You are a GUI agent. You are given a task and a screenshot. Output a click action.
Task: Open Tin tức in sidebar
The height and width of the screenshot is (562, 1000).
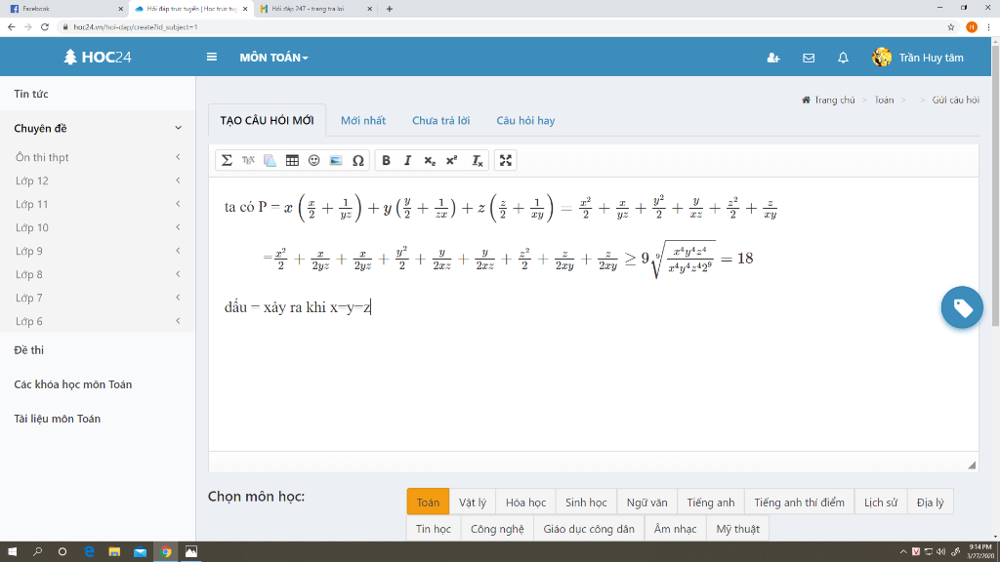(x=31, y=94)
